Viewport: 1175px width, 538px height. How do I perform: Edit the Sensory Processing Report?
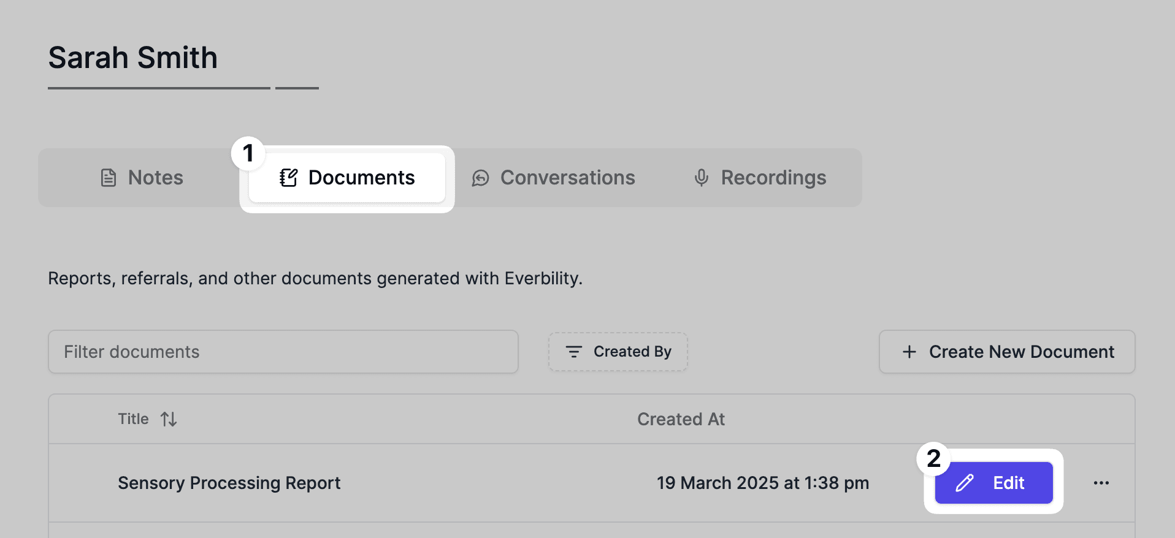pos(993,483)
